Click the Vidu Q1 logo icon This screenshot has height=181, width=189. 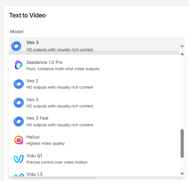tap(19, 159)
